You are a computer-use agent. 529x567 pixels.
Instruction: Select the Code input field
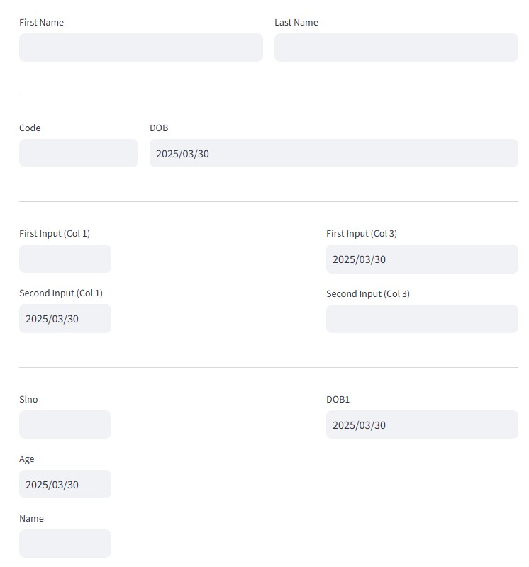(78, 153)
